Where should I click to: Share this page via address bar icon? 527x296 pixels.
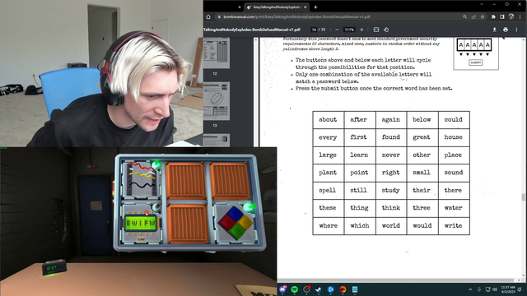pyautogui.click(x=473, y=16)
